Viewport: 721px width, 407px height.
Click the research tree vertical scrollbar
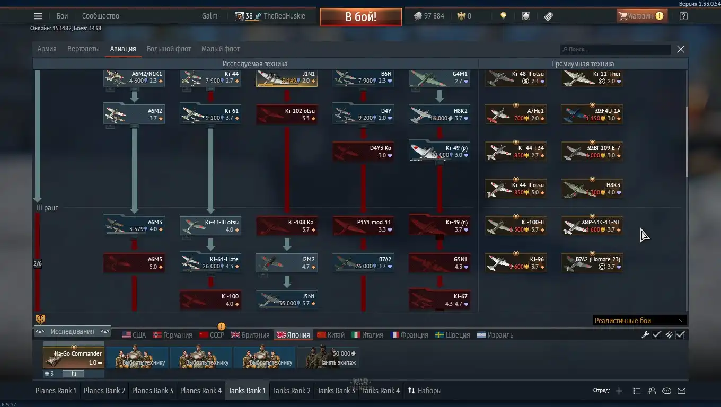click(x=687, y=143)
